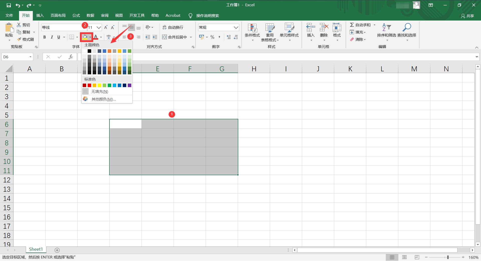Apply comma style number format
Image resolution: width=481 pixels, height=261 pixels.
[219, 37]
